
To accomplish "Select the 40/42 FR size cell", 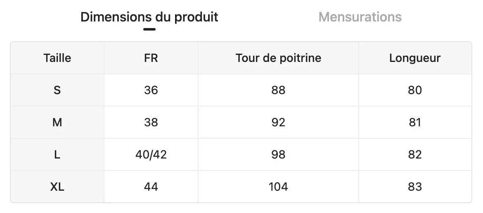I will (151, 154).
